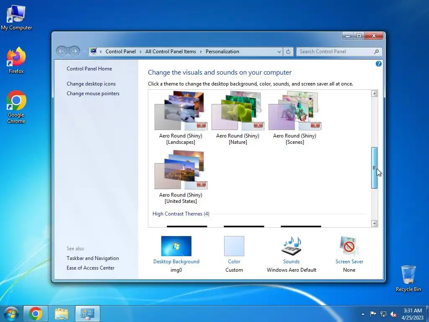Click the Windows Start orb
Screen dimensions: 429x322
(x=11, y=314)
